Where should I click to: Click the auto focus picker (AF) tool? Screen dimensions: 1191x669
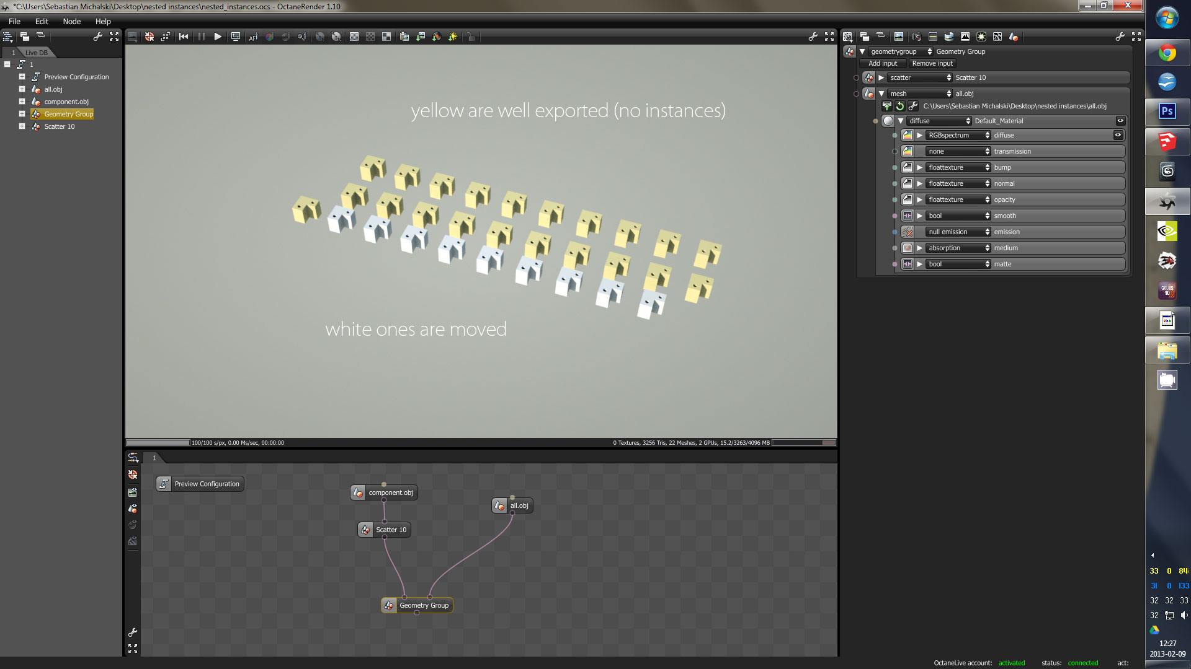point(253,37)
